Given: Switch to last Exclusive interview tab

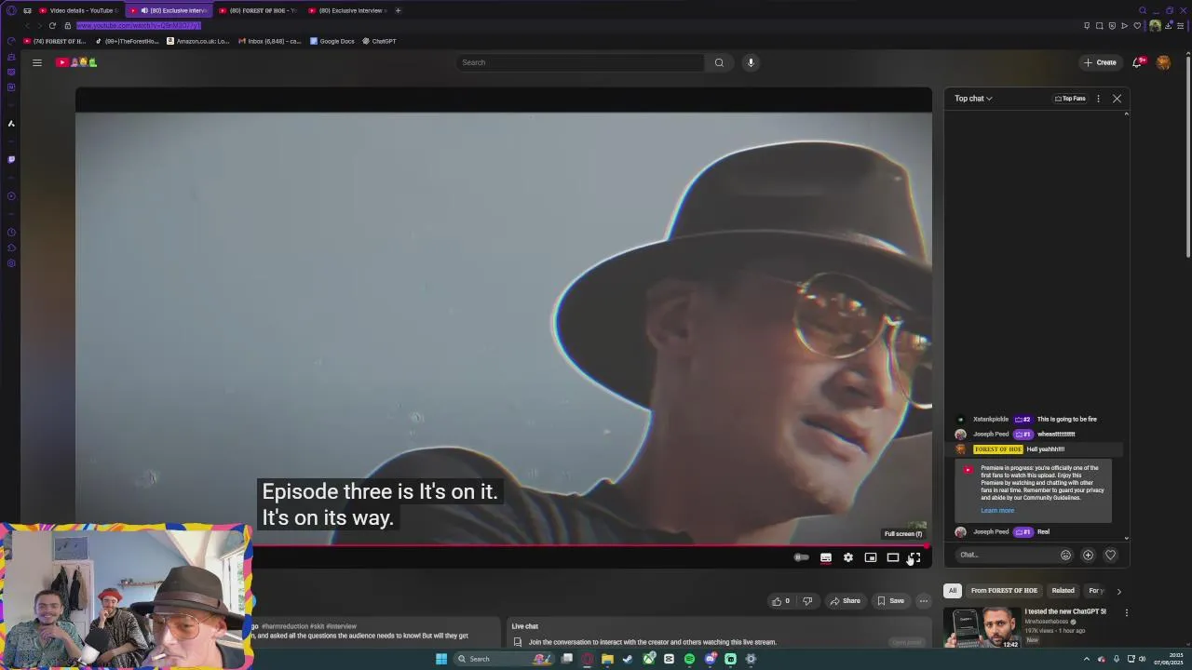Looking at the screenshot, I should tap(349, 10).
